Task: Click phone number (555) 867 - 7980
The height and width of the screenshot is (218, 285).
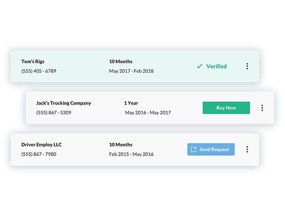Action: click(x=39, y=154)
